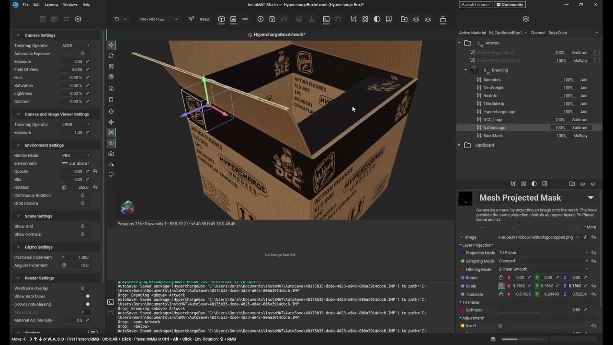Open the Active Material M_CardboardBox1 dropdown
The height and width of the screenshot is (345, 613).
pos(508,33)
